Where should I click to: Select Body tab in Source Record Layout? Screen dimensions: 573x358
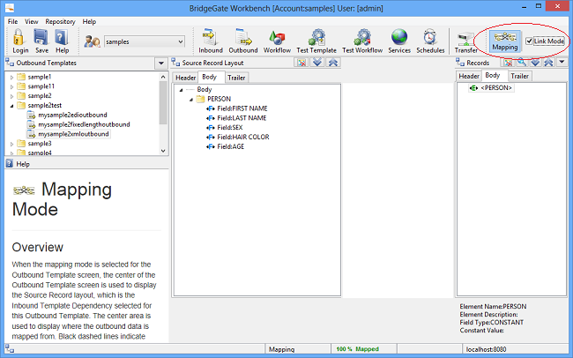(x=210, y=77)
